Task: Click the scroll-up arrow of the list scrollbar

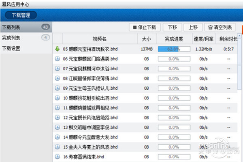Action: pos(239,36)
